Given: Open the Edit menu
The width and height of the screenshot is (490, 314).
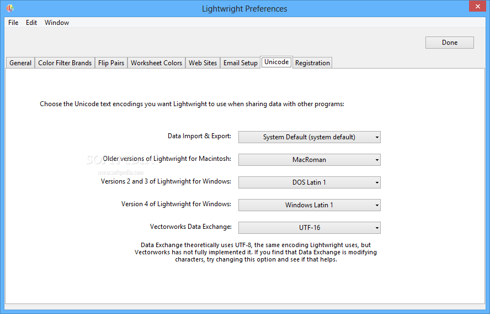Looking at the screenshot, I should point(31,23).
